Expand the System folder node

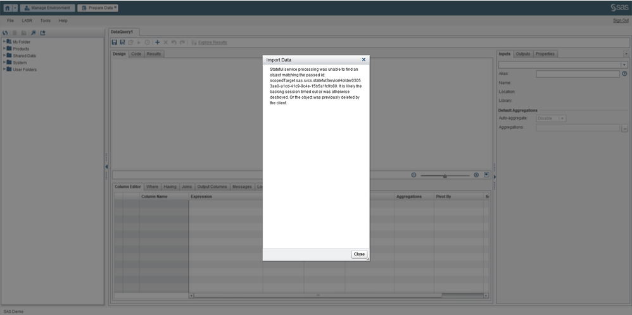coord(4,62)
